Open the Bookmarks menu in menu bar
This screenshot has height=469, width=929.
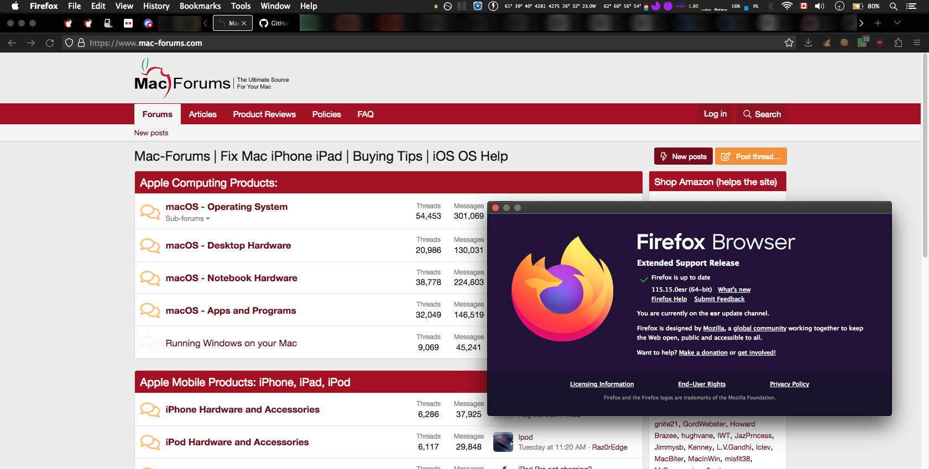point(200,6)
